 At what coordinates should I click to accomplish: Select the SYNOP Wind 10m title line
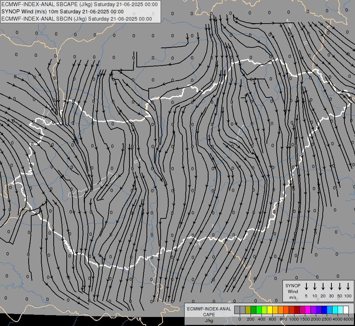click(62, 12)
